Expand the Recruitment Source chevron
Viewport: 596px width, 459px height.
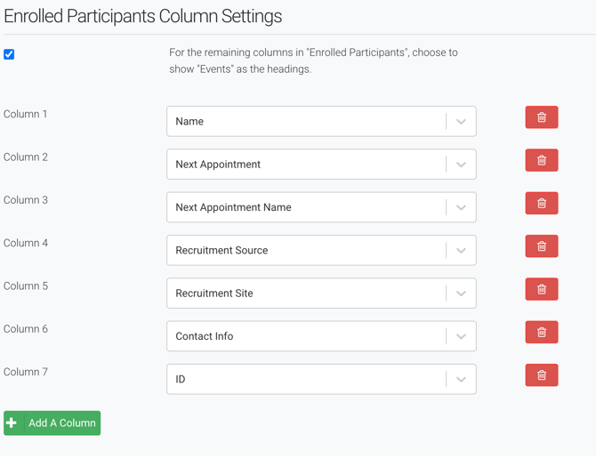(x=461, y=251)
